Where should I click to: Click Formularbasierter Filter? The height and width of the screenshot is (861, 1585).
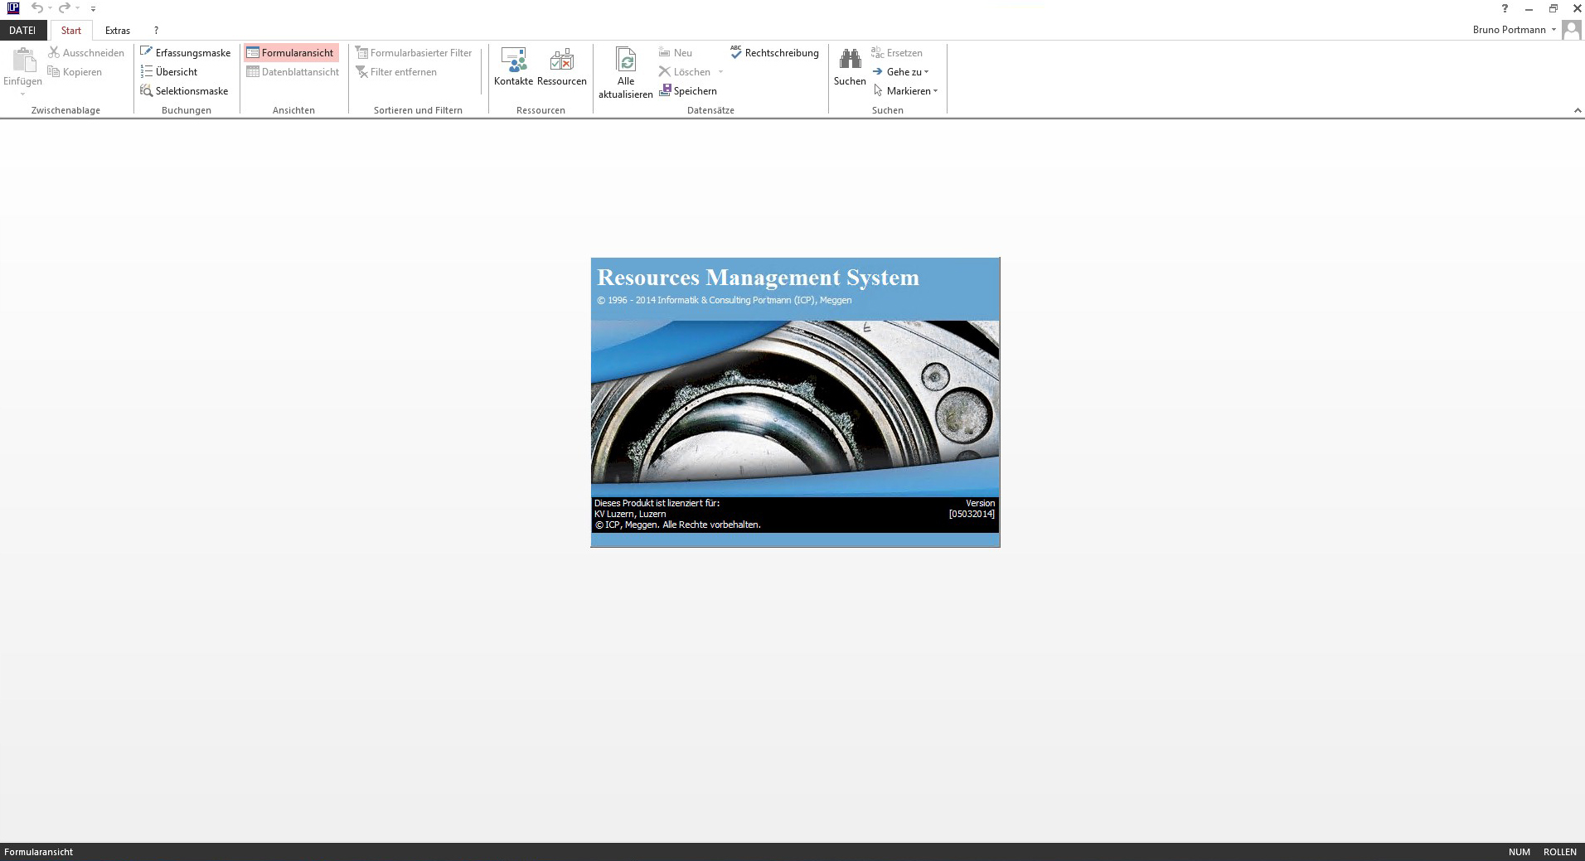(414, 52)
